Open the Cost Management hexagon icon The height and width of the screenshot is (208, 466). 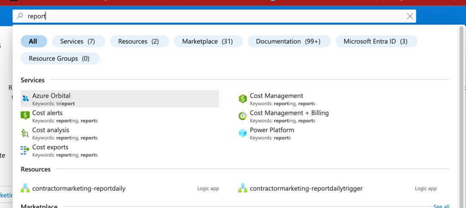coord(243,99)
